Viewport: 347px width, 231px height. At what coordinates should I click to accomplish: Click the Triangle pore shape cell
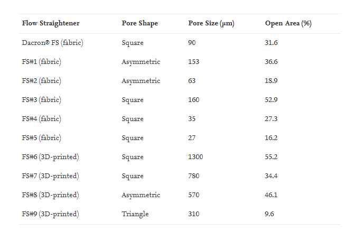(135, 214)
